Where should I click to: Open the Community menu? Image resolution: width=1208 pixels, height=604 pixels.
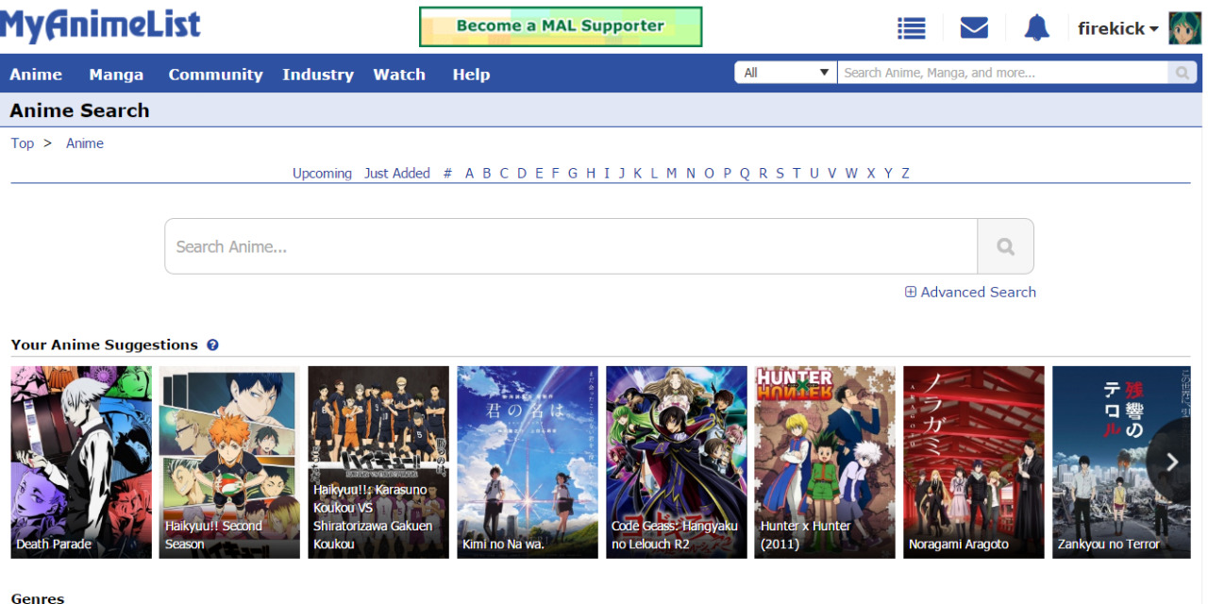215,75
